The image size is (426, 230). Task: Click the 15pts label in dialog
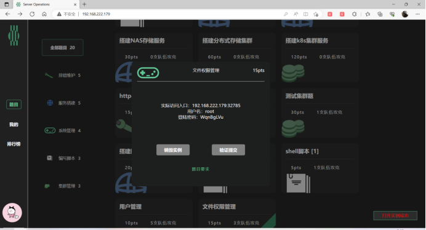coord(259,70)
